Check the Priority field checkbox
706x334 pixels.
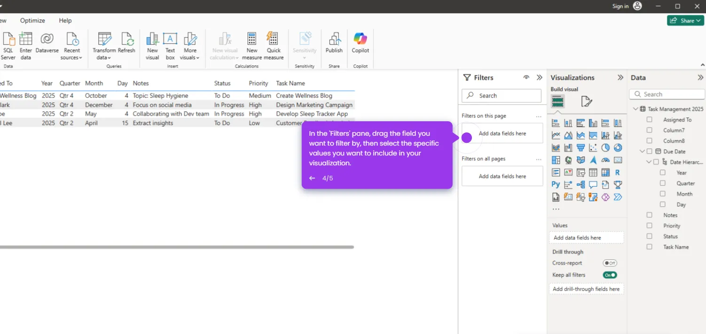650,225
